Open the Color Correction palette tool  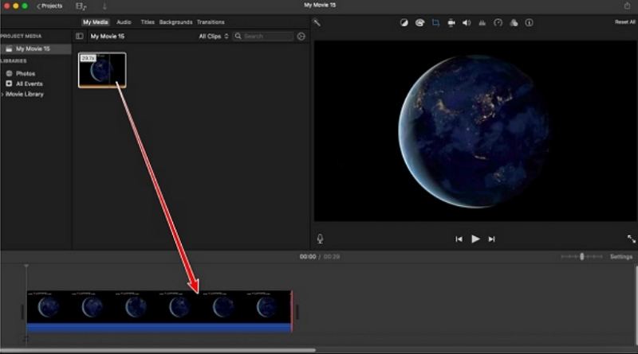(x=419, y=23)
